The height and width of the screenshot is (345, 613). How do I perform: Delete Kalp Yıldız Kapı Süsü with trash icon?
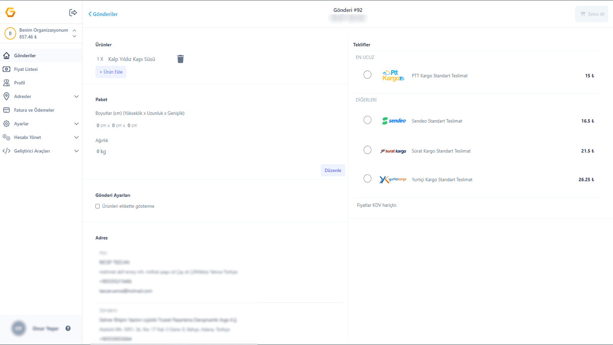[x=180, y=59]
